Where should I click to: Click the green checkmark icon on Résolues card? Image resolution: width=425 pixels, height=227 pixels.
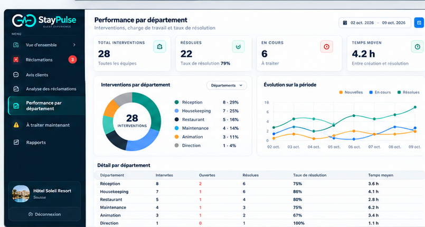coord(238,47)
